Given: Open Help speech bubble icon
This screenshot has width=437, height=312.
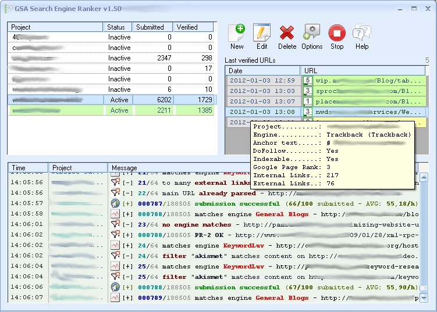Looking at the screenshot, I should [x=361, y=33].
